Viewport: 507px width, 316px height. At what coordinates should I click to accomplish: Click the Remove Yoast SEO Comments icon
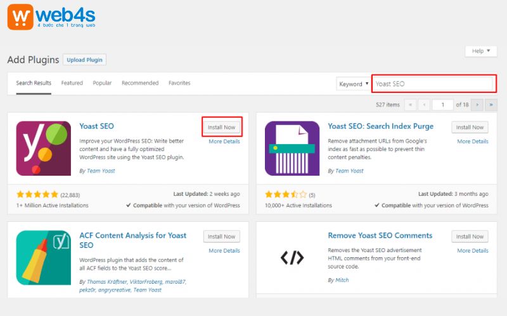point(292,257)
